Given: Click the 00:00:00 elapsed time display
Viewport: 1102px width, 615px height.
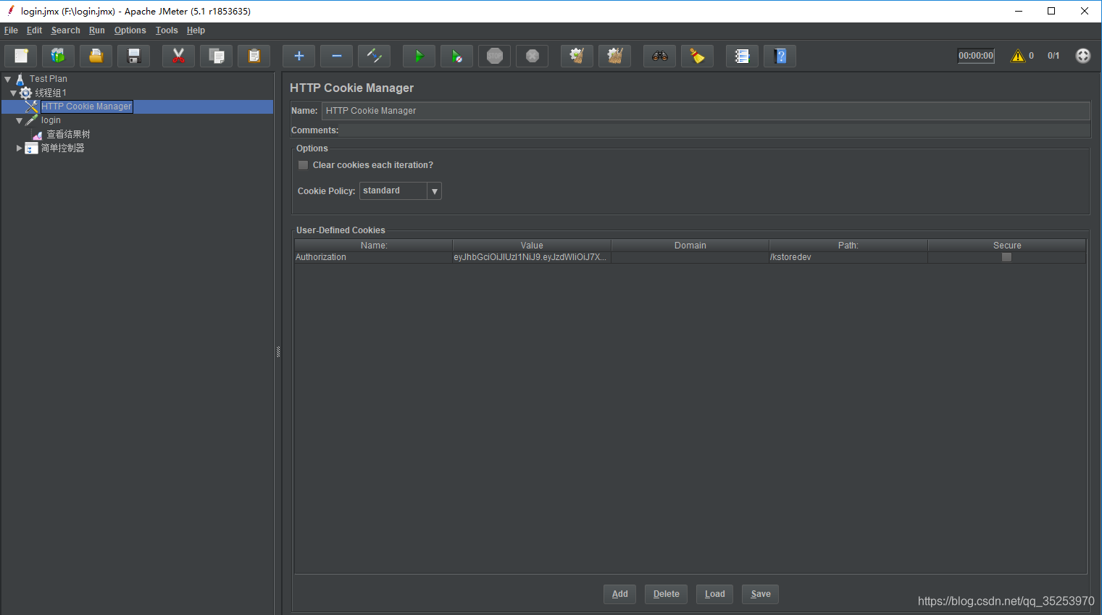Looking at the screenshot, I should [976, 56].
